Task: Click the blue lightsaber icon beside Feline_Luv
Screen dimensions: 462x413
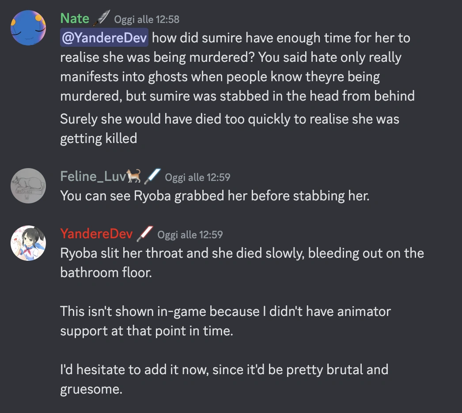Action: point(152,176)
